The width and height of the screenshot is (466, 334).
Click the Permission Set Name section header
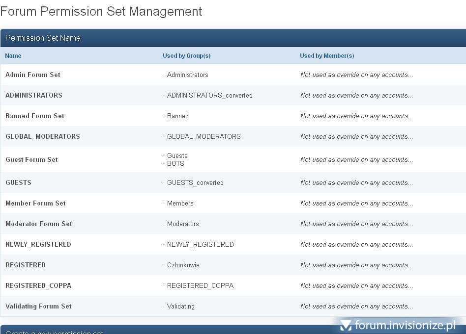(43, 38)
